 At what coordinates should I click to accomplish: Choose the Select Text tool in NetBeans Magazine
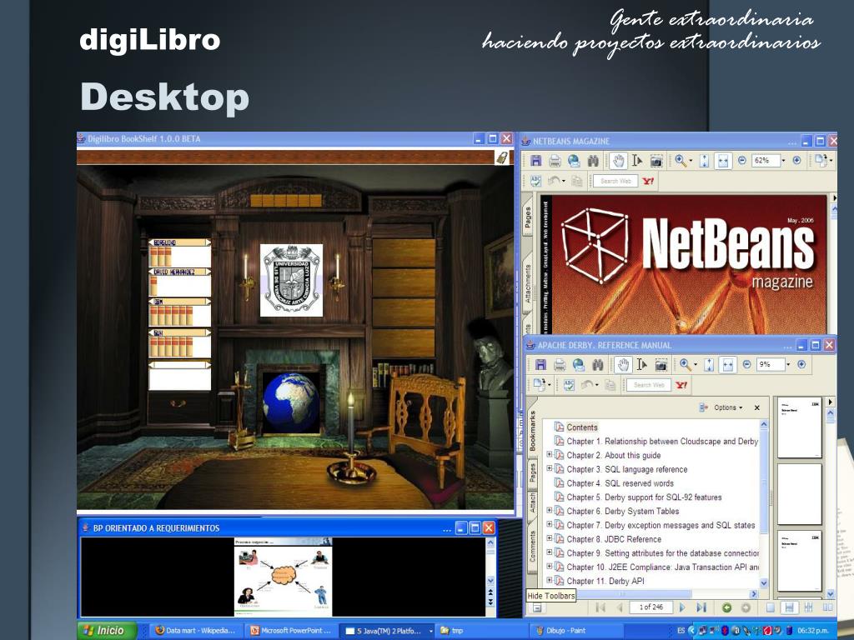pyautogui.click(x=637, y=161)
